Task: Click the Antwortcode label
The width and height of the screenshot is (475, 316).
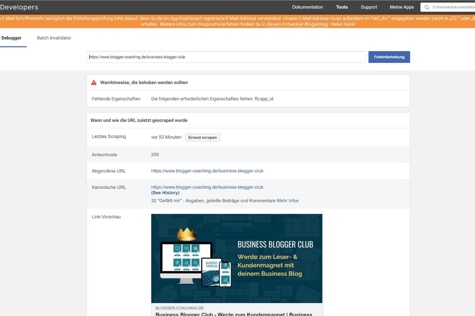Action: 104,155
